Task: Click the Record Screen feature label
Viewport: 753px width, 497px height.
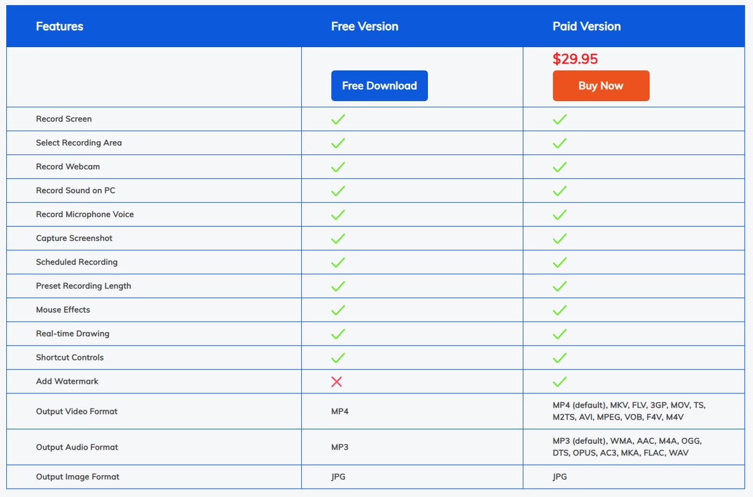Action: tap(64, 119)
